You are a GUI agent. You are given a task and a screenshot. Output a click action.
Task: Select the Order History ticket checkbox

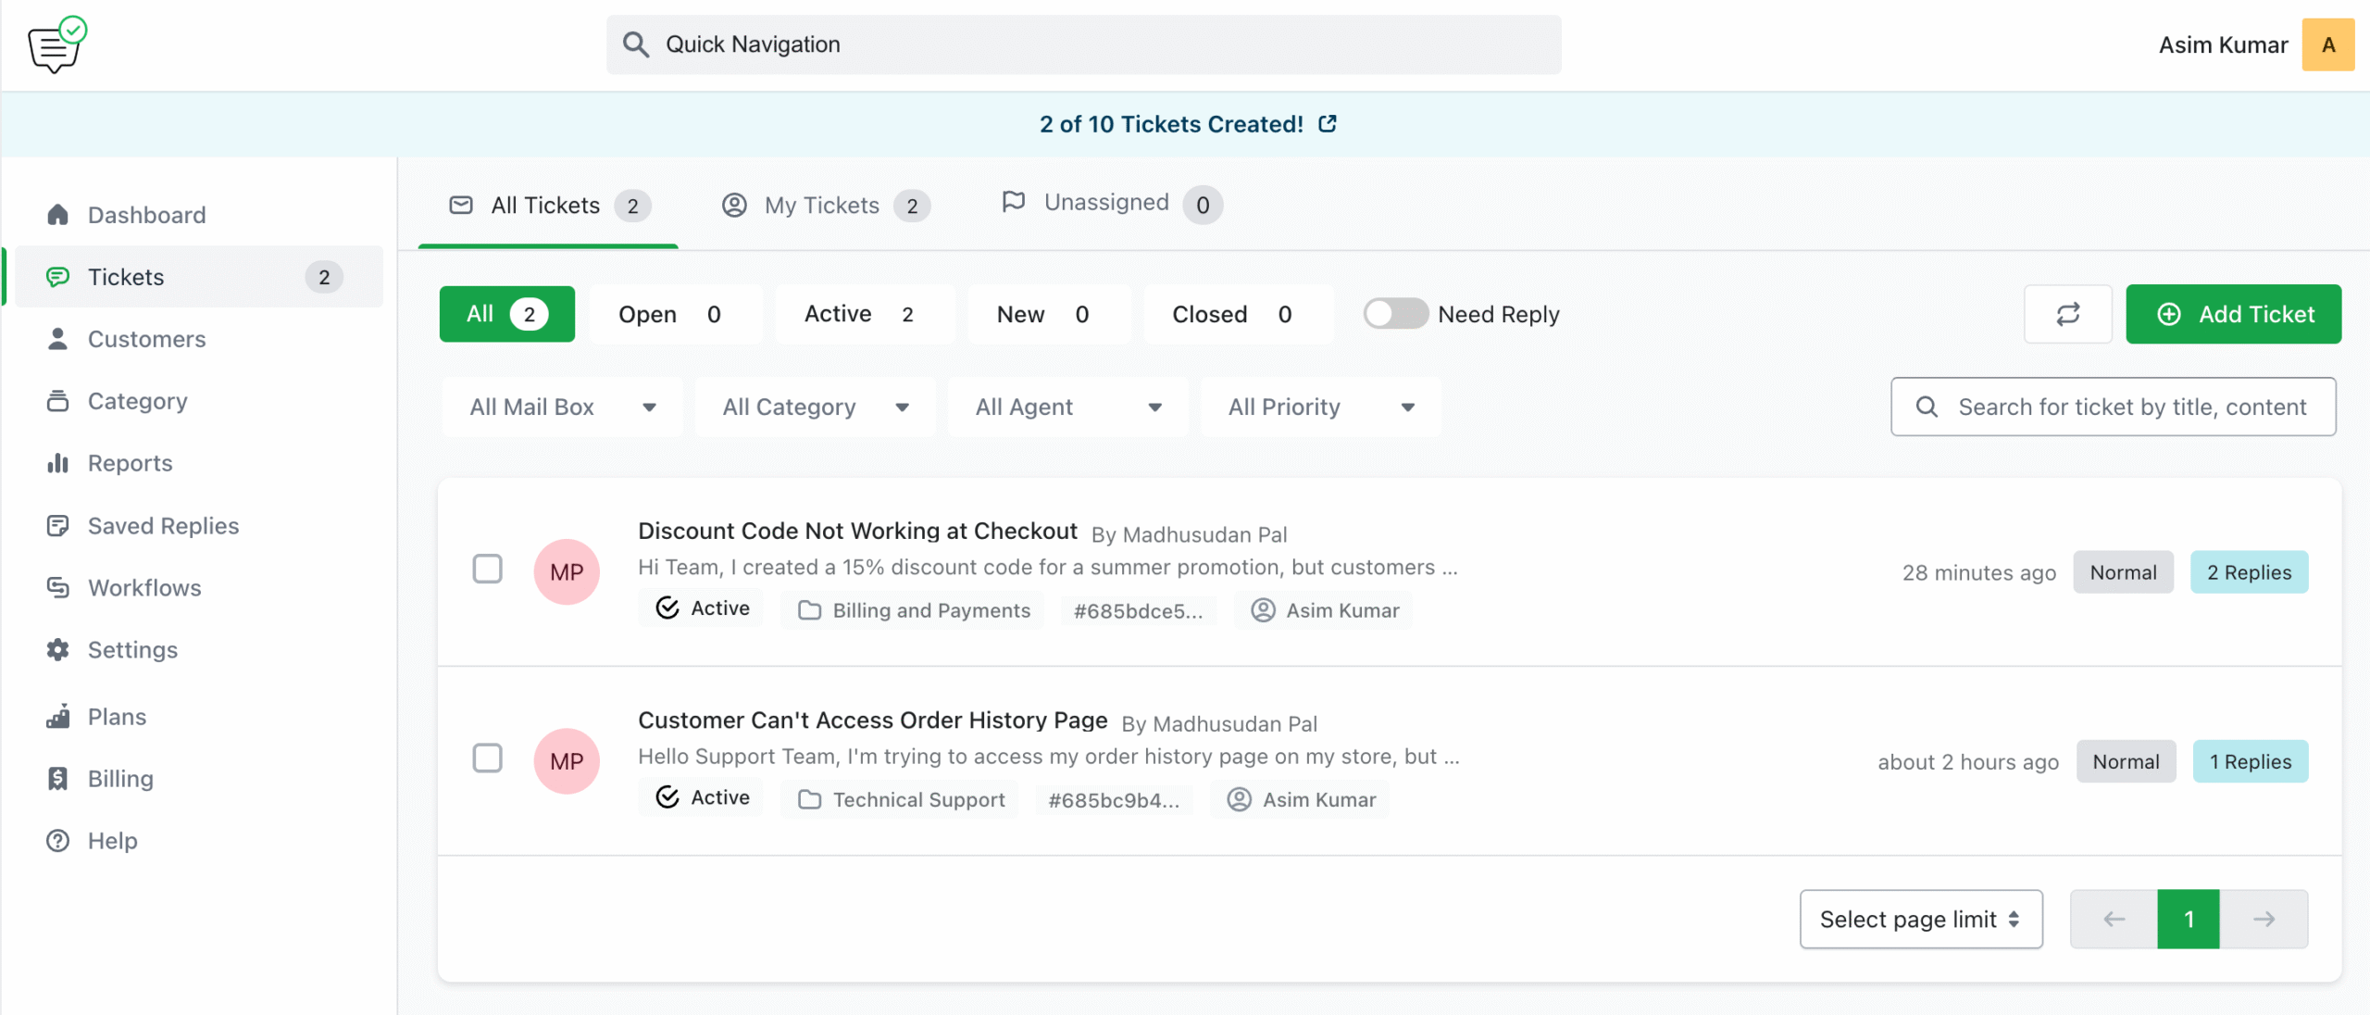pyautogui.click(x=488, y=758)
